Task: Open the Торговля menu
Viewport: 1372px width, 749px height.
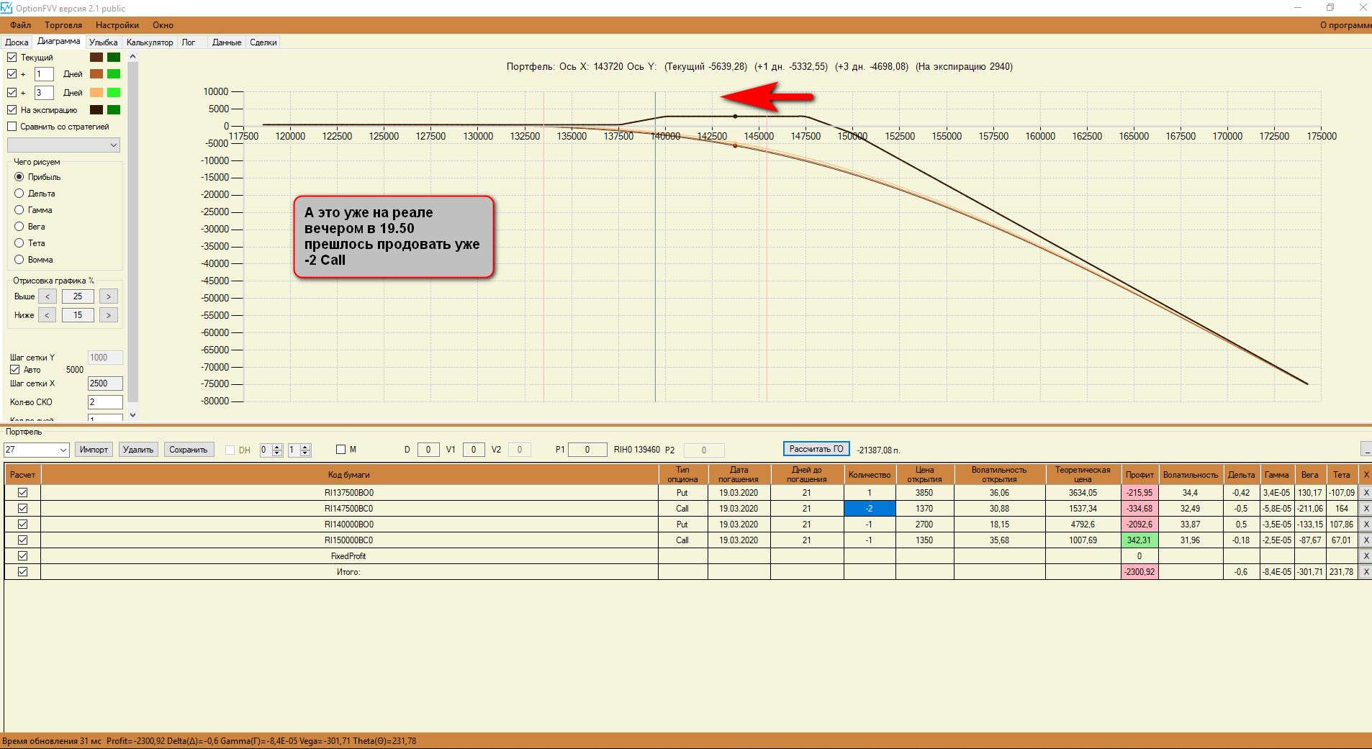Action: [63, 25]
